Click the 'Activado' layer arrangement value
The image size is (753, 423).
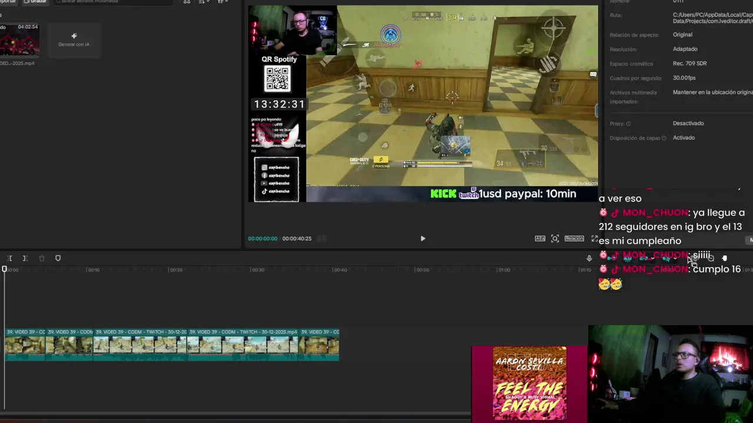[684, 137]
